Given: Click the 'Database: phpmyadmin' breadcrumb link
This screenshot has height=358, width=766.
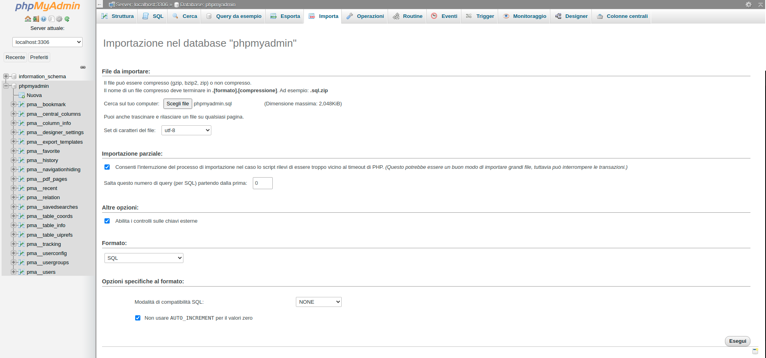Looking at the screenshot, I should pos(208,5).
